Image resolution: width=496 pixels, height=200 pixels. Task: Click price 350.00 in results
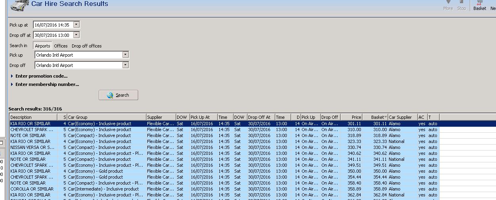coord(354,171)
